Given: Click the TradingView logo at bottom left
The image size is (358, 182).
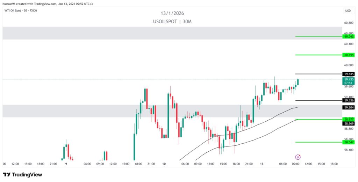Looking at the screenshot, I should [x=22, y=174].
